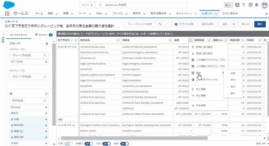Click sort arrow on 完了予定日 header
This screenshot has height=146, width=269.
pyautogui.click(x=72, y=40)
